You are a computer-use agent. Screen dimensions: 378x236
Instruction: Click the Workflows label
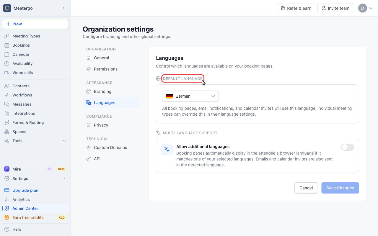tap(22, 95)
